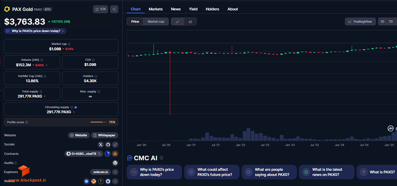
Task: Add PAX Gold to watchlist star
Action: point(100,9)
